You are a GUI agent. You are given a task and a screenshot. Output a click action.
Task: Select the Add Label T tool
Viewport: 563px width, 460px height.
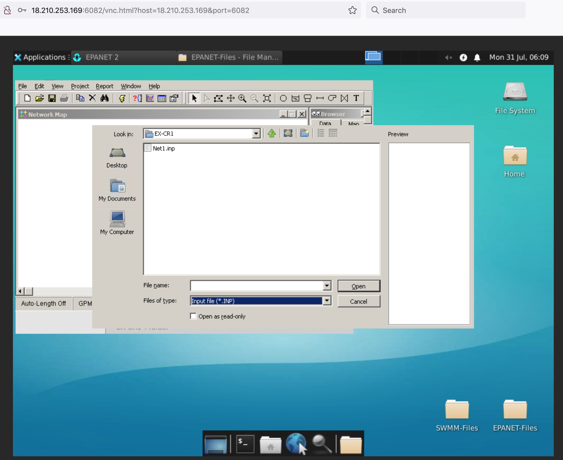tap(356, 98)
